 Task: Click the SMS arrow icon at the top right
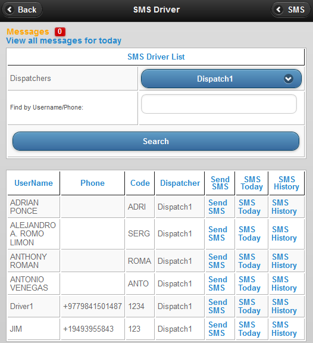(278, 10)
